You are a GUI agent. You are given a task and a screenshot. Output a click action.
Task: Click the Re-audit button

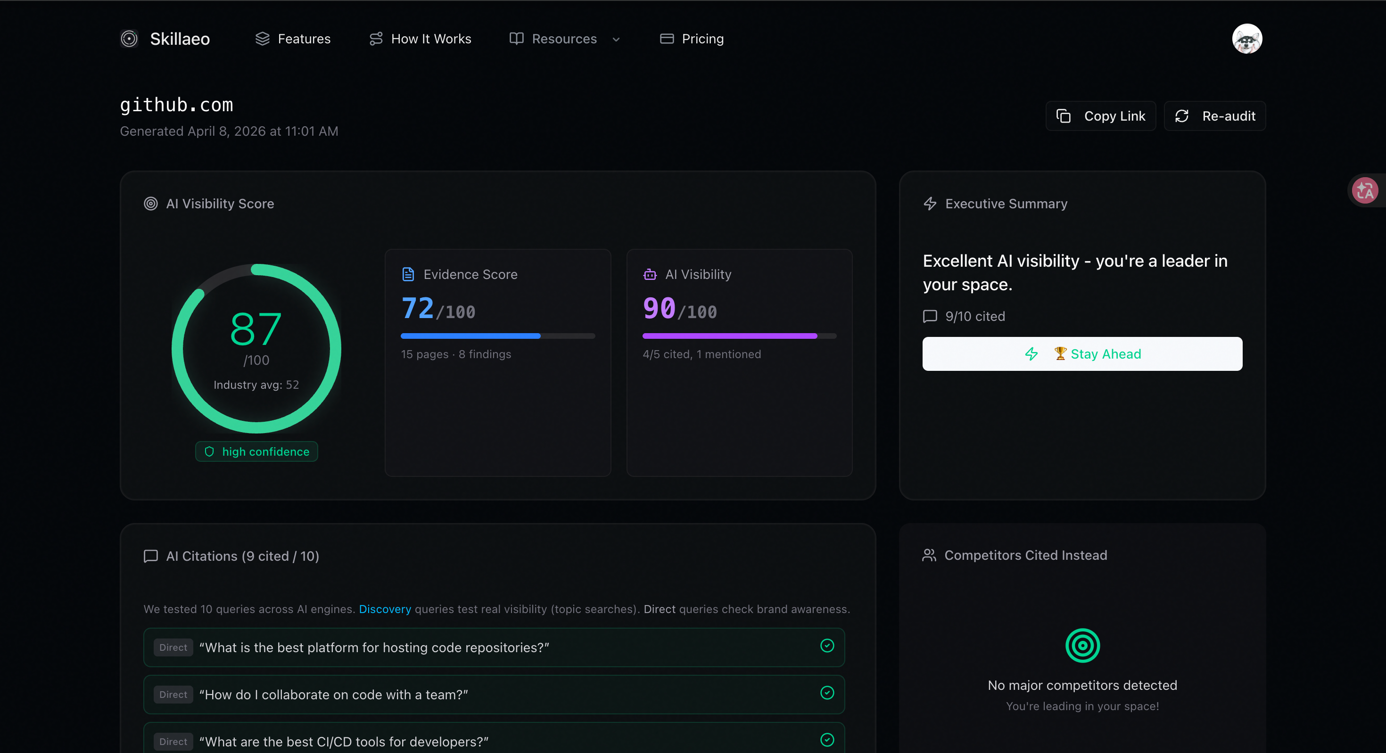coord(1214,116)
